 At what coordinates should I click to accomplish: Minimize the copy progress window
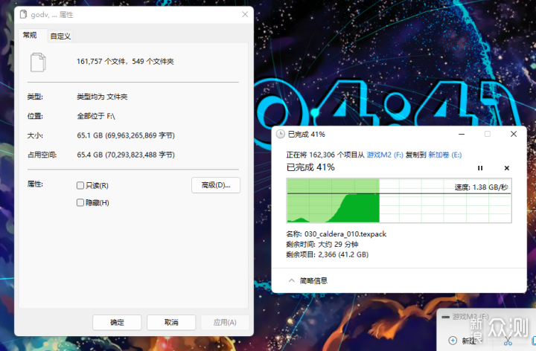click(x=462, y=134)
